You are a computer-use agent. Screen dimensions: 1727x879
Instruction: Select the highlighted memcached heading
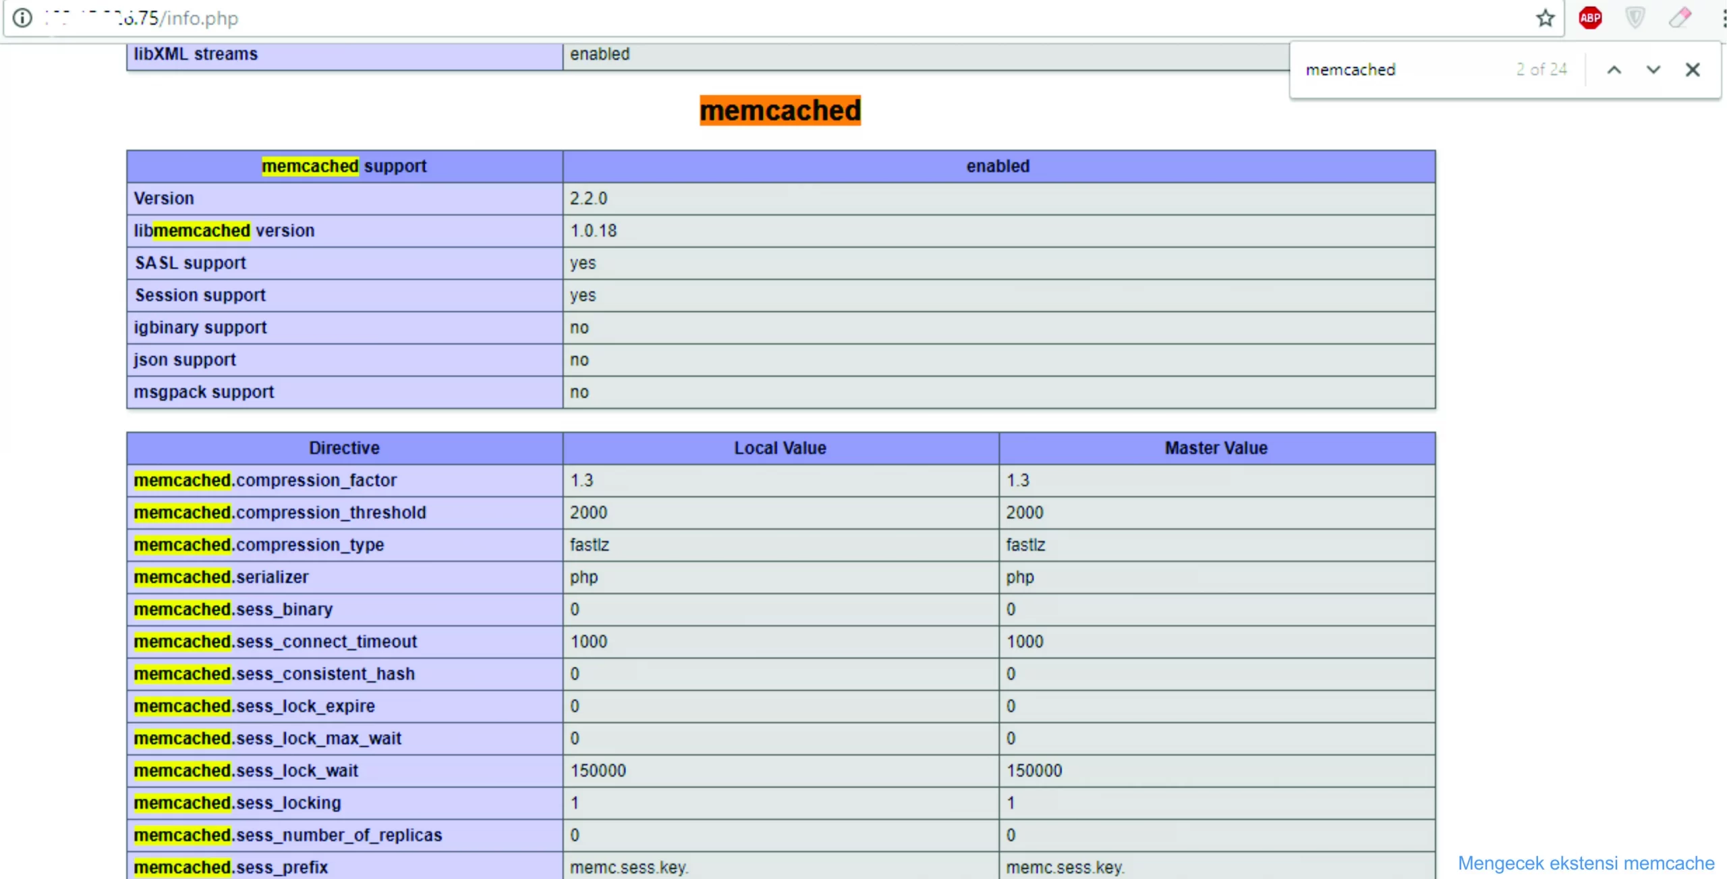(780, 110)
